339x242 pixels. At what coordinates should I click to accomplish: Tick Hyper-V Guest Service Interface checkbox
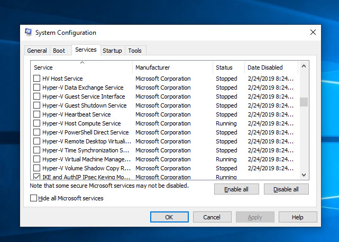[36, 96]
